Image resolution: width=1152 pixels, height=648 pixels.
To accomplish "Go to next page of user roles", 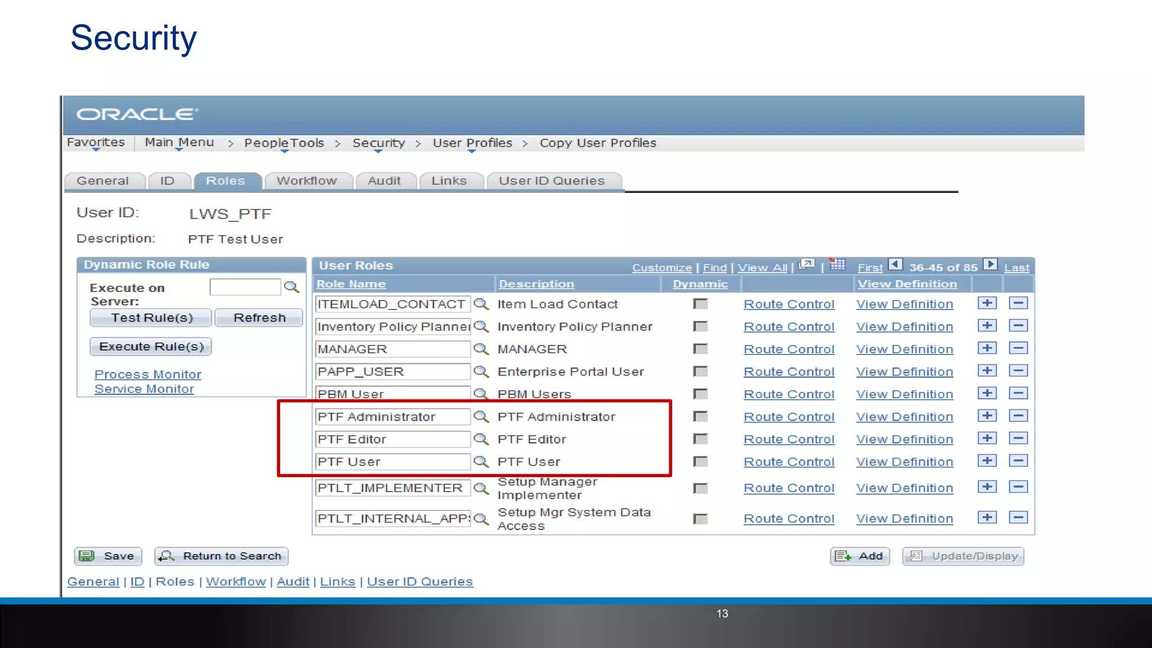I will pos(991,264).
